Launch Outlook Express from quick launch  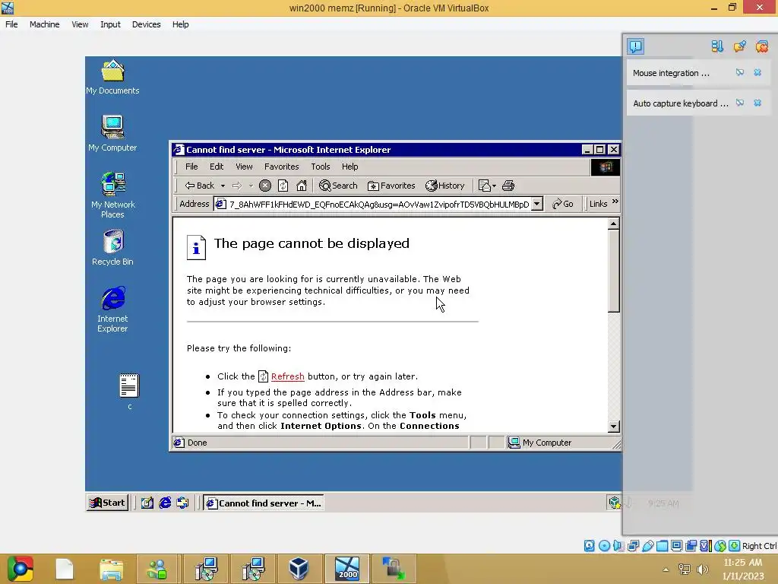tap(182, 503)
